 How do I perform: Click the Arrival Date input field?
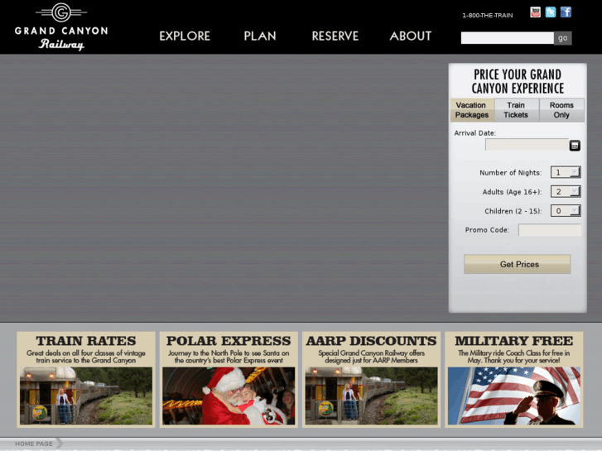527,145
